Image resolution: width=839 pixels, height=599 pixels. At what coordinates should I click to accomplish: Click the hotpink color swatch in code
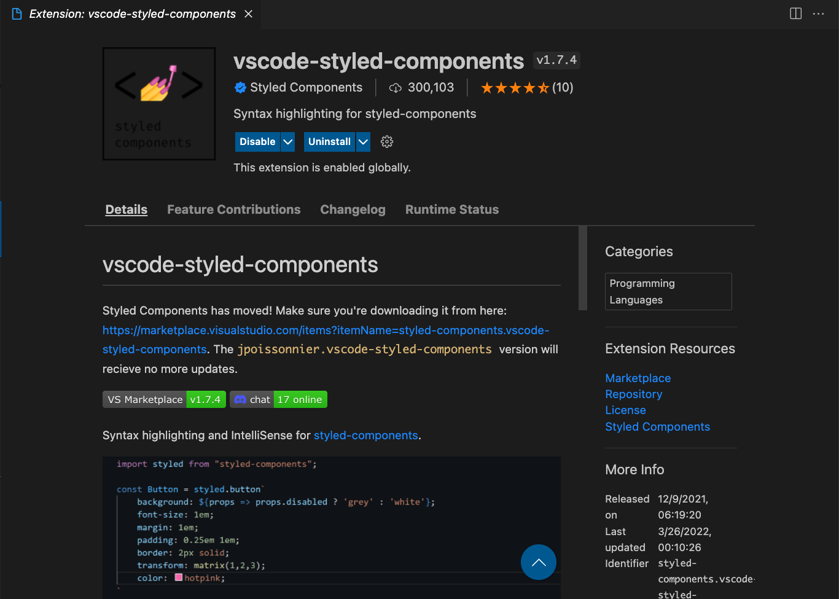(179, 577)
